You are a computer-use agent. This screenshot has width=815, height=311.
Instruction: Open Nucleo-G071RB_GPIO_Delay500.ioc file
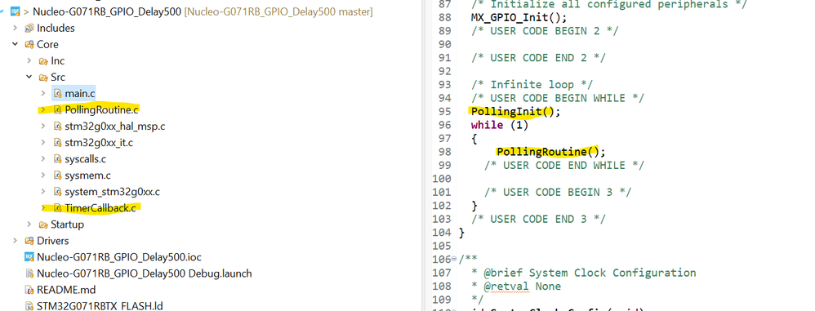[x=119, y=257]
